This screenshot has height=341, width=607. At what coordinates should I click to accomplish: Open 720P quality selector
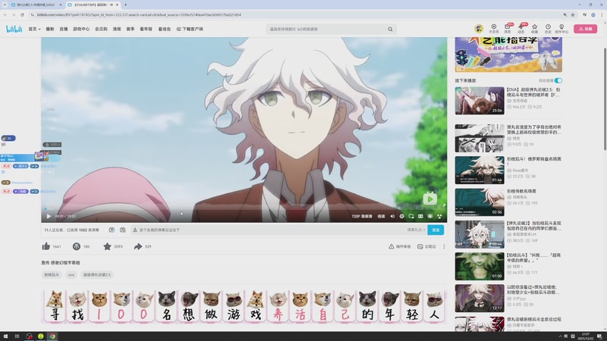point(362,216)
